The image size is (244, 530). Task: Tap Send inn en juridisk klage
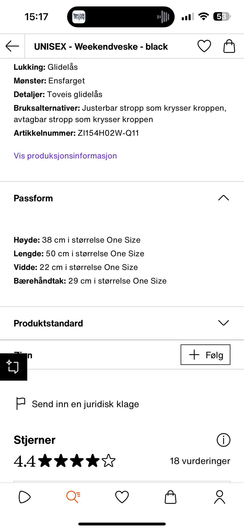85,404
